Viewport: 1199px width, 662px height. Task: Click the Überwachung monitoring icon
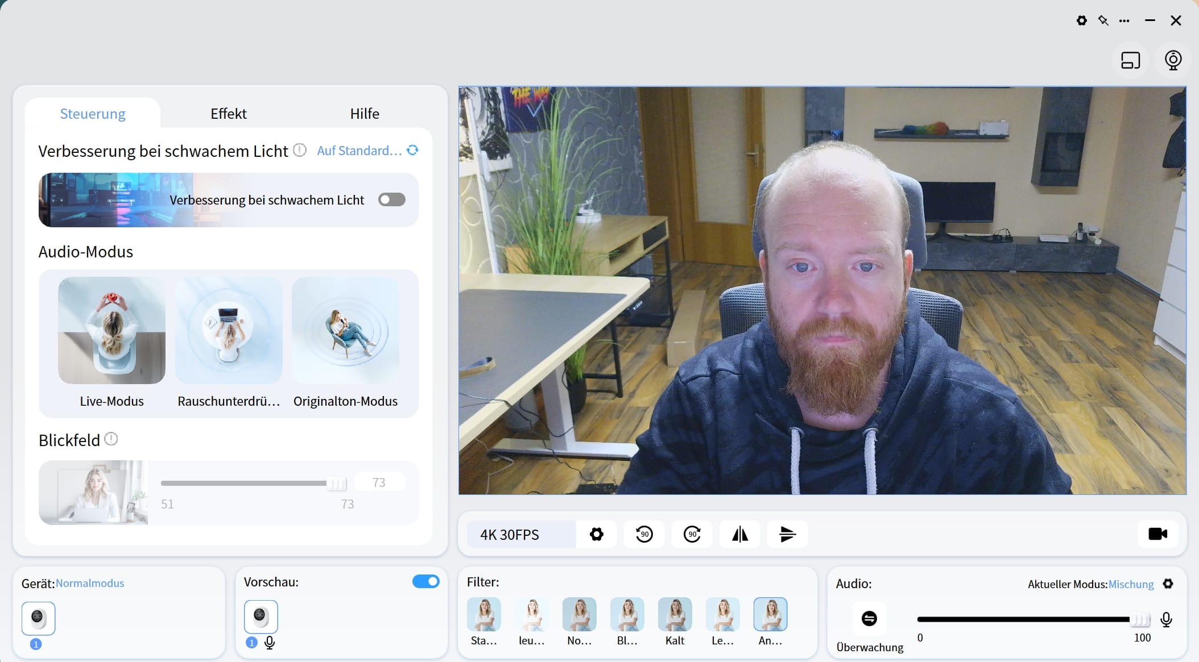869,618
